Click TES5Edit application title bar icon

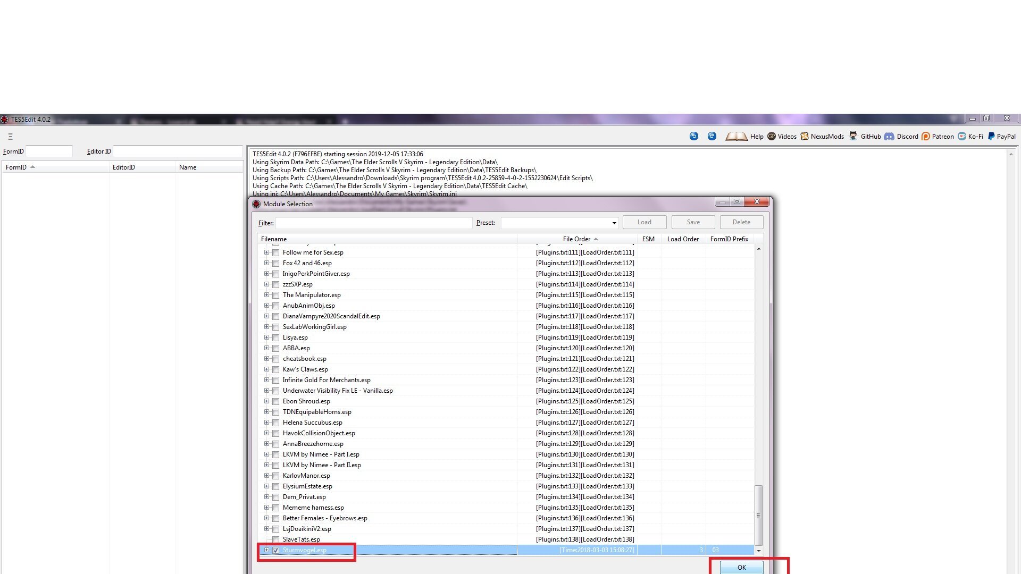[x=4, y=120]
